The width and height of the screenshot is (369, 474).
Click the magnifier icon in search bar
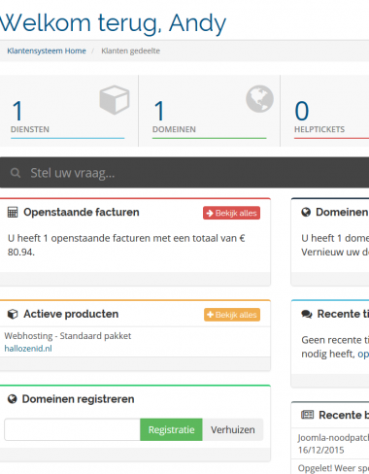point(16,173)
